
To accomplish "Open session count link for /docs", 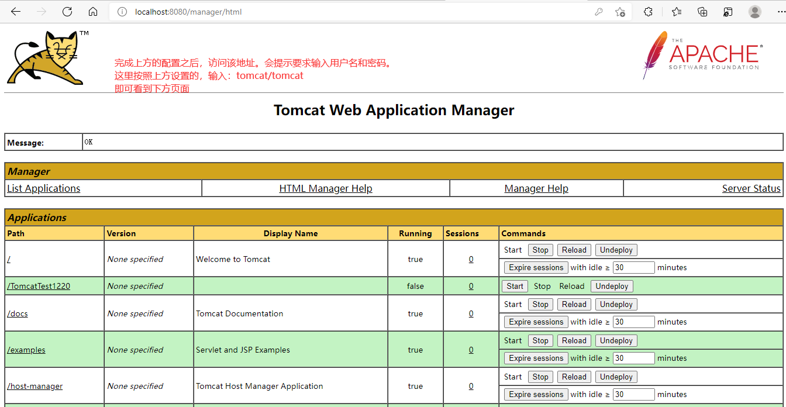I will [471, 313].
